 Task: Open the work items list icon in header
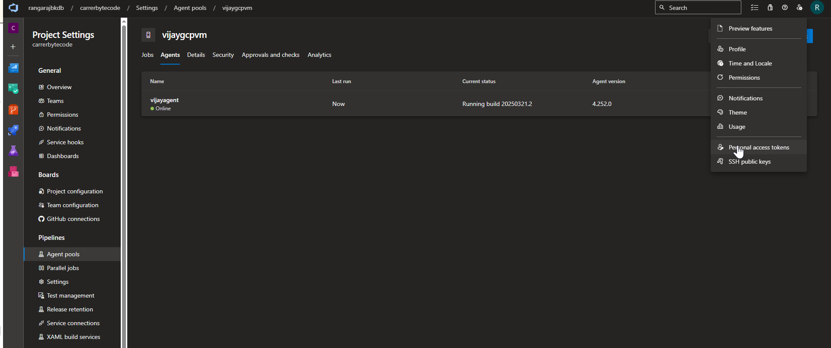click(x=755, y=8)
